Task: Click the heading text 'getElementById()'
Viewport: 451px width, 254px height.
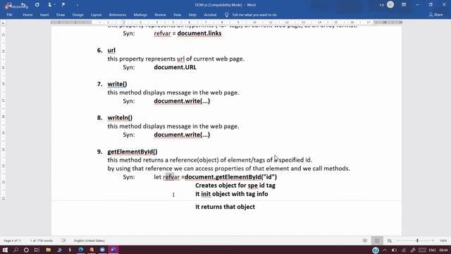Action: 132,152
